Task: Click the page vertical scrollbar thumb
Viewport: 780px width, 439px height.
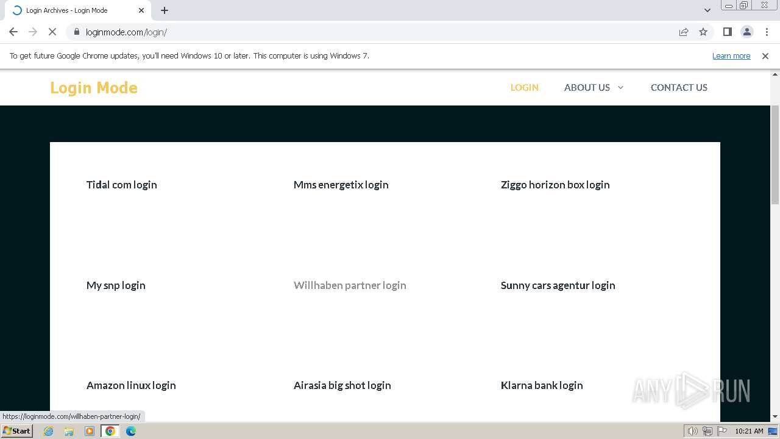Action: click(775, 155)
